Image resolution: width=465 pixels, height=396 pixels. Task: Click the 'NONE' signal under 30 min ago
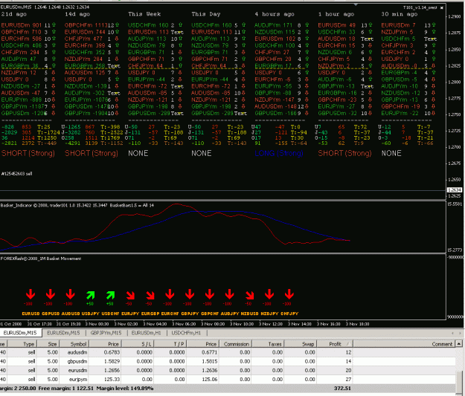coord(391,153)
